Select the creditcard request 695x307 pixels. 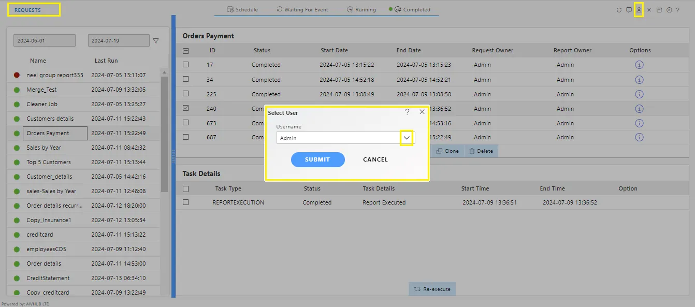click(x=40, y=235)
